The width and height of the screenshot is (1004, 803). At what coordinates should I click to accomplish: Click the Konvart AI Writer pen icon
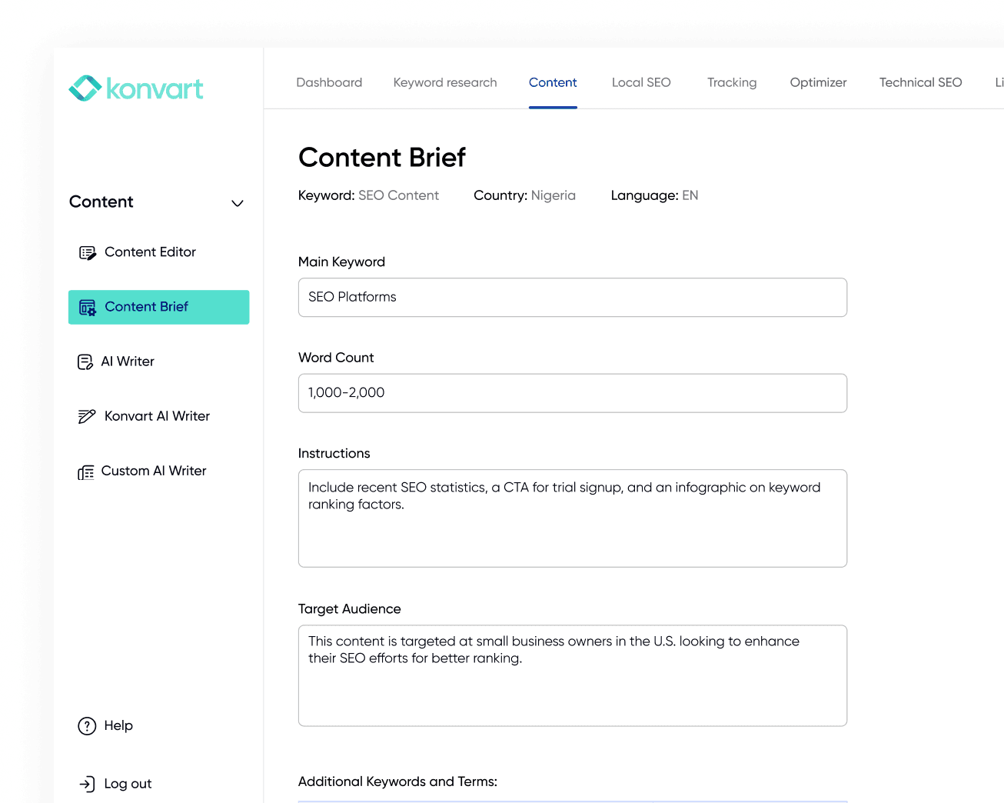tap(86, 415)
